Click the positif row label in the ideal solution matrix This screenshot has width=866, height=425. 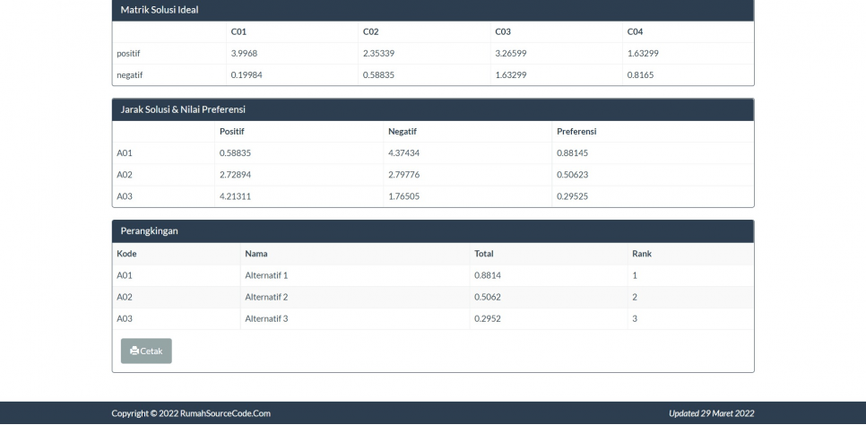click(x=129, y=53)
